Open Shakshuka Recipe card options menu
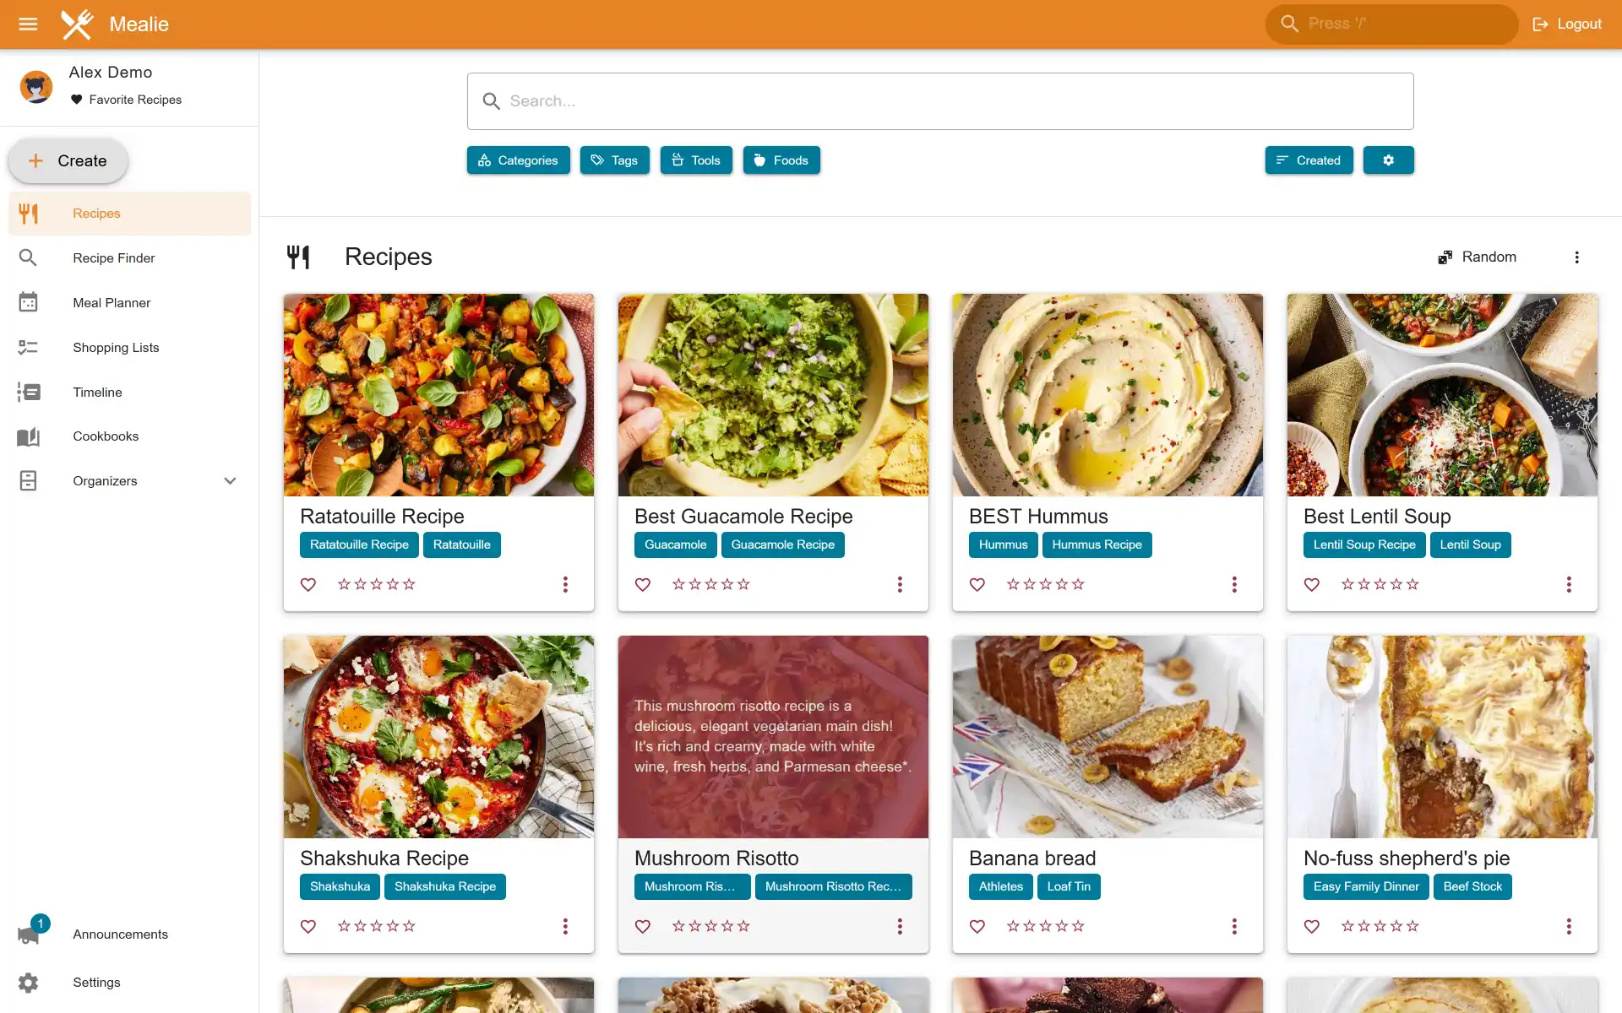Viewport: 1622px width, 1013px height. coord(565,926)
